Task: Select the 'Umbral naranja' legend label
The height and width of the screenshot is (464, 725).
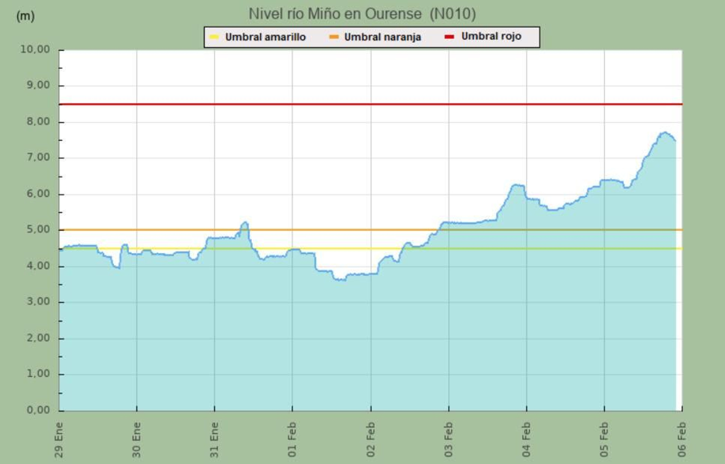Action: point(382,37)
